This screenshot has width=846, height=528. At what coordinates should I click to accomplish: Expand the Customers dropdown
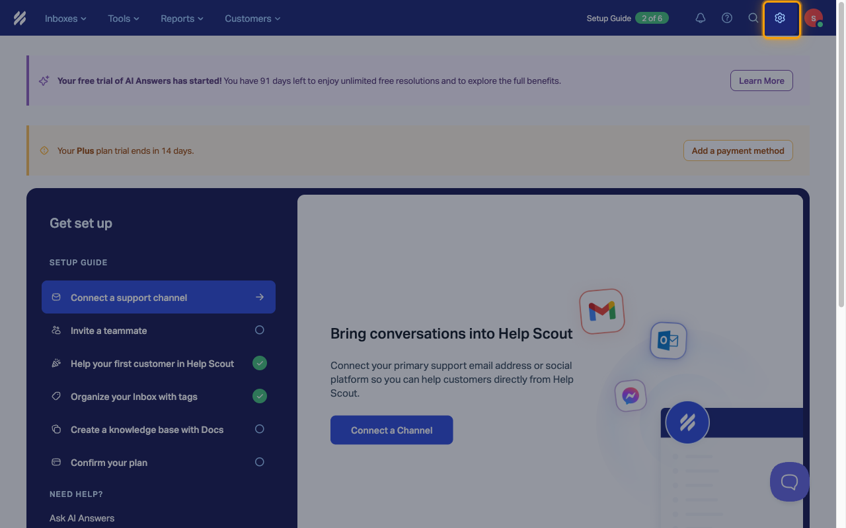click(x=252, y=18)
